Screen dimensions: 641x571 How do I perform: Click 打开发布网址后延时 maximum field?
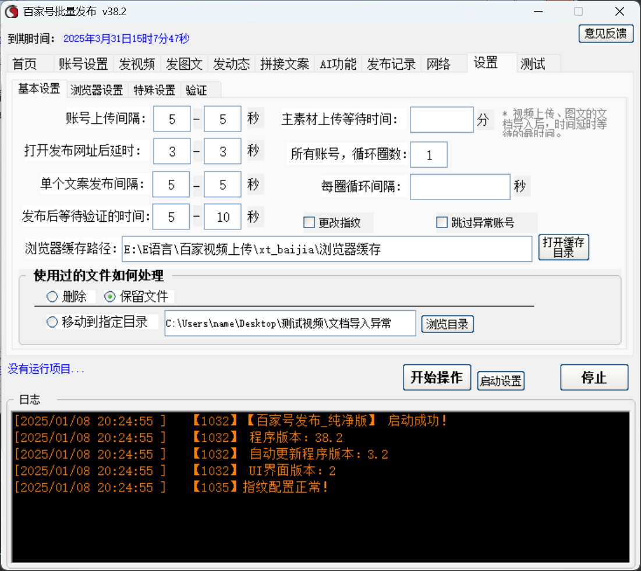pos(222,151)
